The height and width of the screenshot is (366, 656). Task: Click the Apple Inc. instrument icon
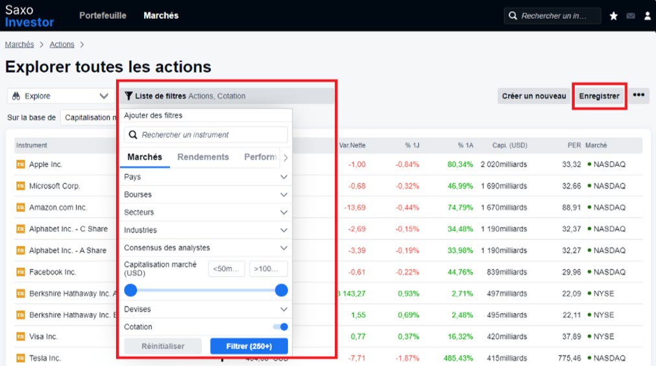point(21,164)
